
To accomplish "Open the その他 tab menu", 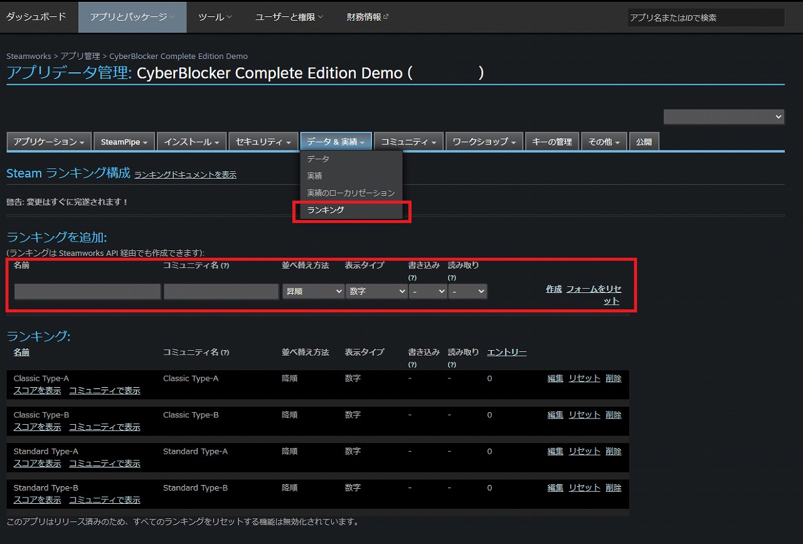I will [604, 142].
